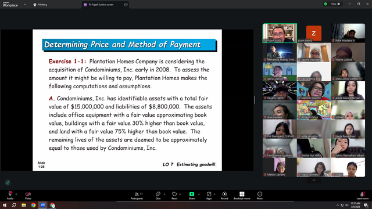Image resolution: width=372 pixels, height=209 pixels.
Task: Open the More options menu
Action: 260,196
